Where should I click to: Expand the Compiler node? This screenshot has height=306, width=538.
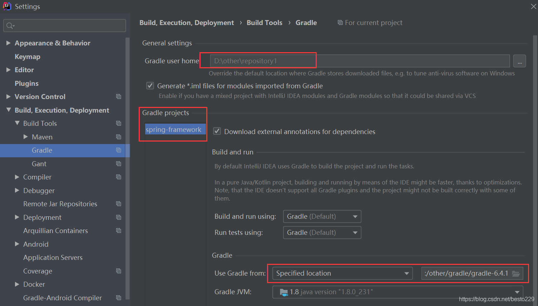(x=17, y=177)
